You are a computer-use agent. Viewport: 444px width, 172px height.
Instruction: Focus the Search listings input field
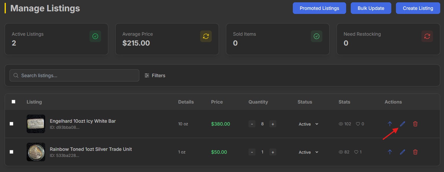(74, 75)
